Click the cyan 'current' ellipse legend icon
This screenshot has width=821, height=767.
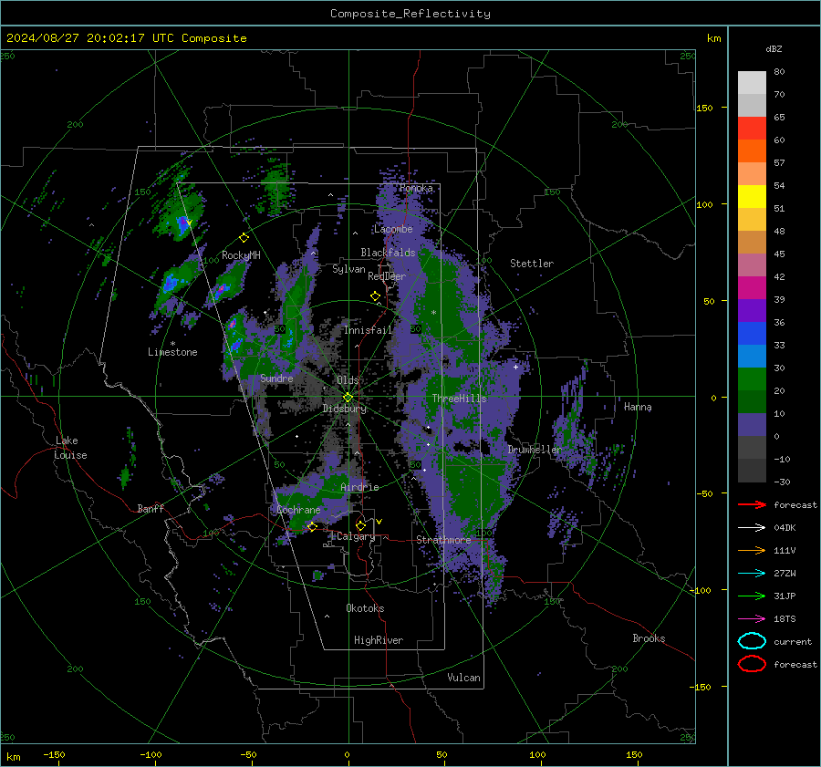tap(752, 641)
